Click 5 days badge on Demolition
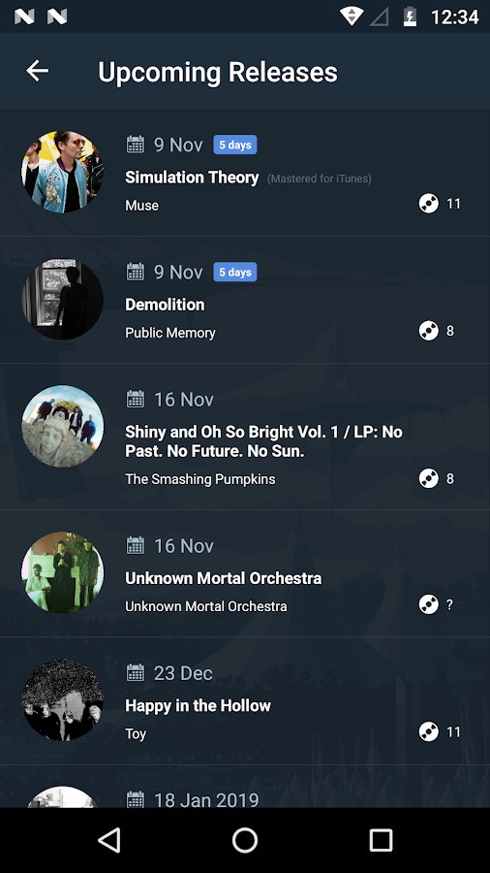This screenshot has height=873, width=490. 235,272
